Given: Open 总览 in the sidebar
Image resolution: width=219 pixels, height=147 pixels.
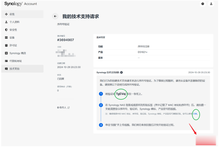Looking at the screenshot, I should pos(22,14).
